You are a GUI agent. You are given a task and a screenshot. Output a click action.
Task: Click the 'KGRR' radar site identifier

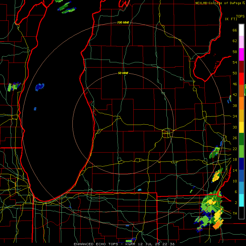click(131, 244)
